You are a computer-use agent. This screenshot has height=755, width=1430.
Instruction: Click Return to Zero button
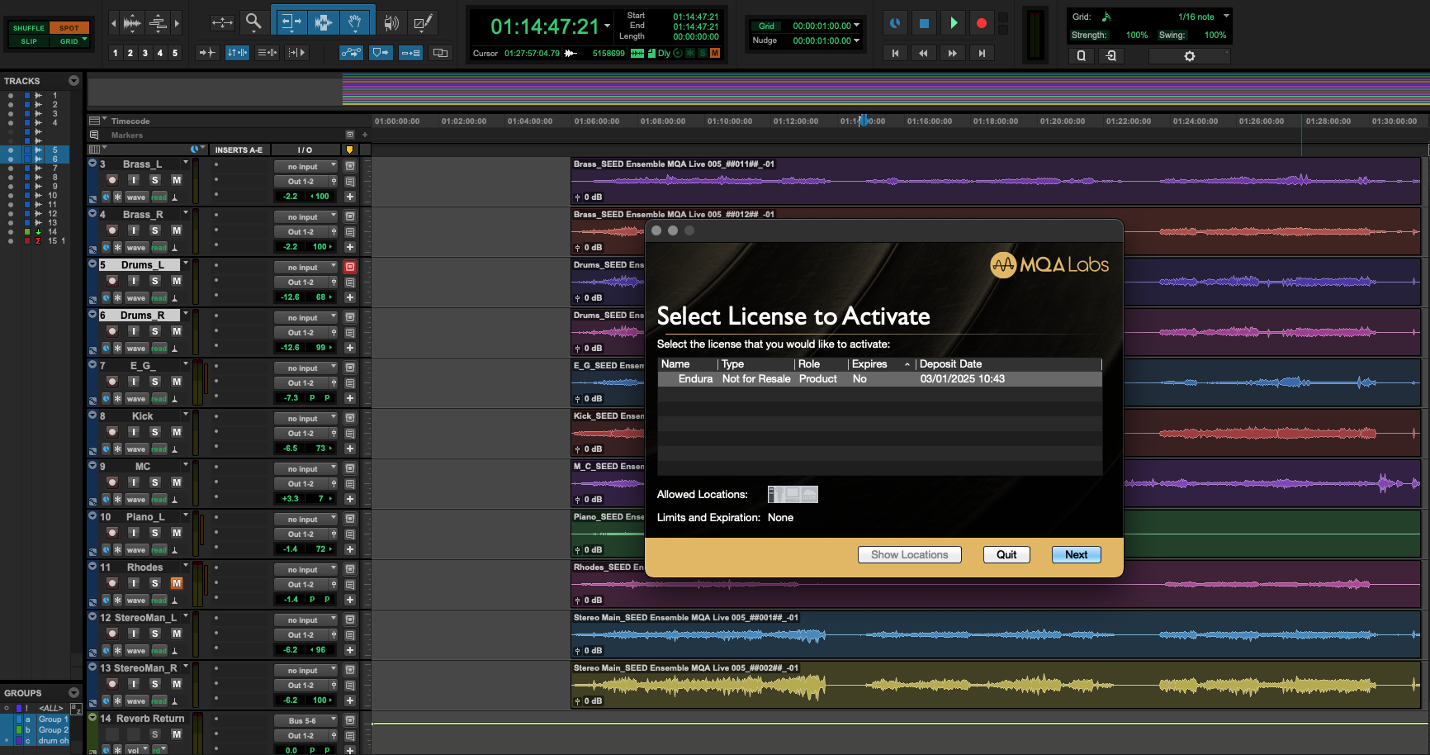[895, 53]
